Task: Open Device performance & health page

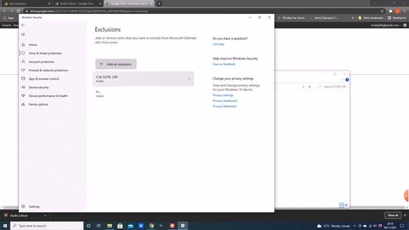Action: (x=48, y=96)
